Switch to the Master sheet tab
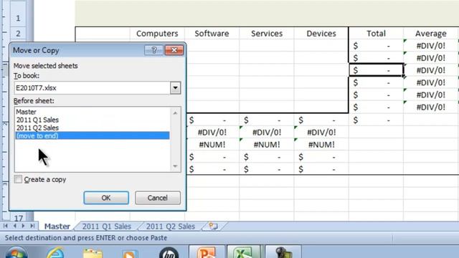Image resolution: width=459 pixels, height=258 pixels. (x=57, y=226)
